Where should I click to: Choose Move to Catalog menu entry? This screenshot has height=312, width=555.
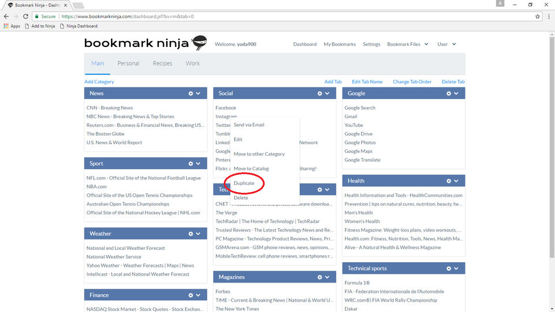pos(251,168)
